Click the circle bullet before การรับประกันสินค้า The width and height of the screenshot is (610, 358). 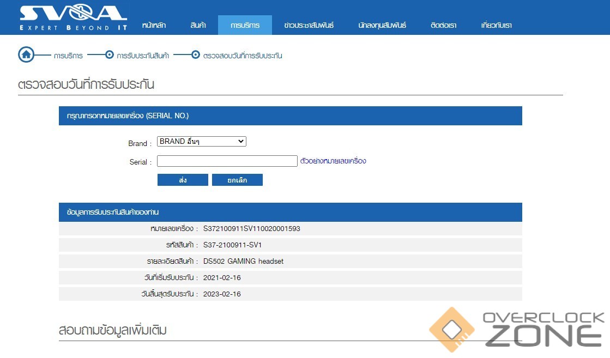110,55
